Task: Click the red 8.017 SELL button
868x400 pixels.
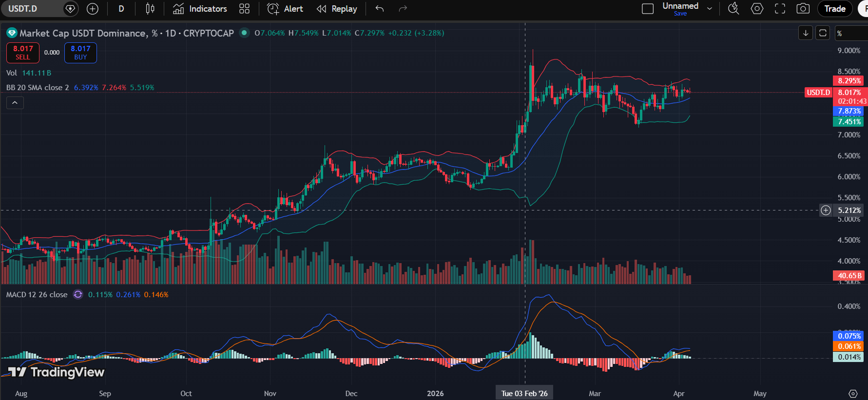Action: pos(23,53)
